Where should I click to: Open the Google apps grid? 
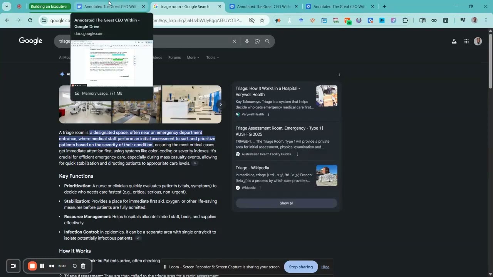coord(466,41)
